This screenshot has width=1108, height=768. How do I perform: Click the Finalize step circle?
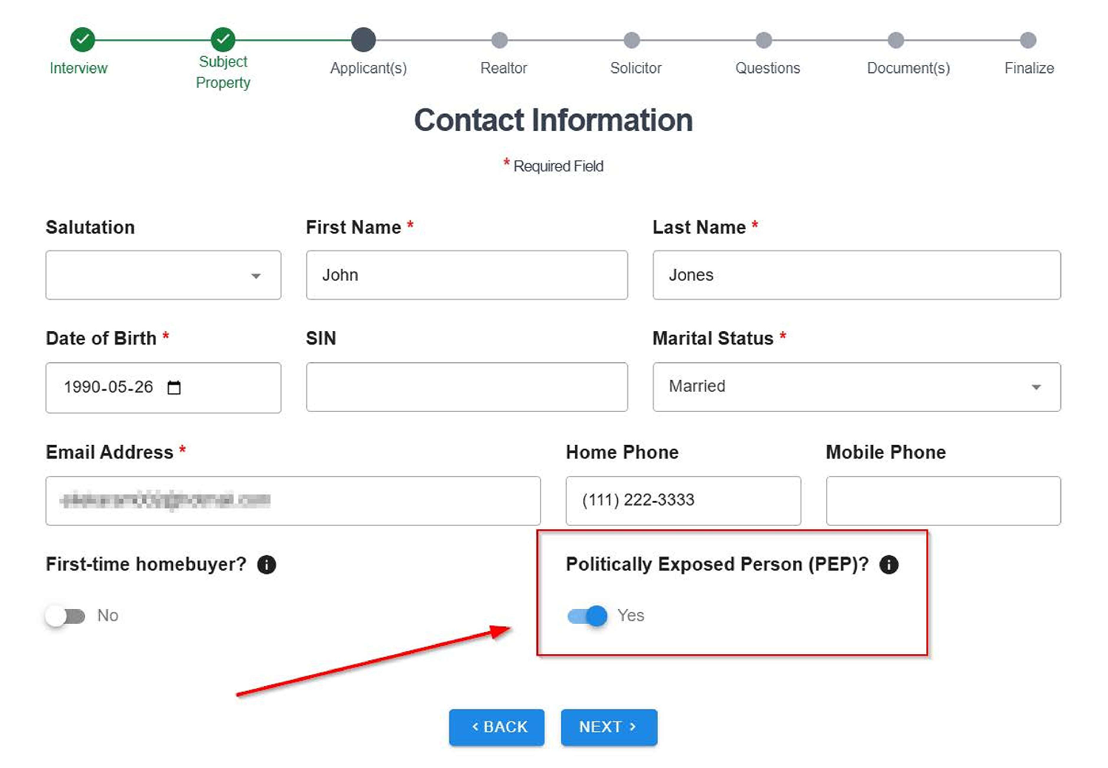click(1027, 40)
